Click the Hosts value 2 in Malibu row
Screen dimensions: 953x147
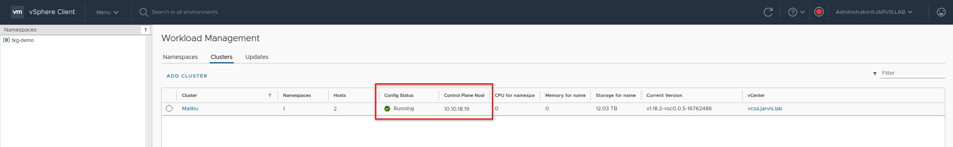pos(335,109)
